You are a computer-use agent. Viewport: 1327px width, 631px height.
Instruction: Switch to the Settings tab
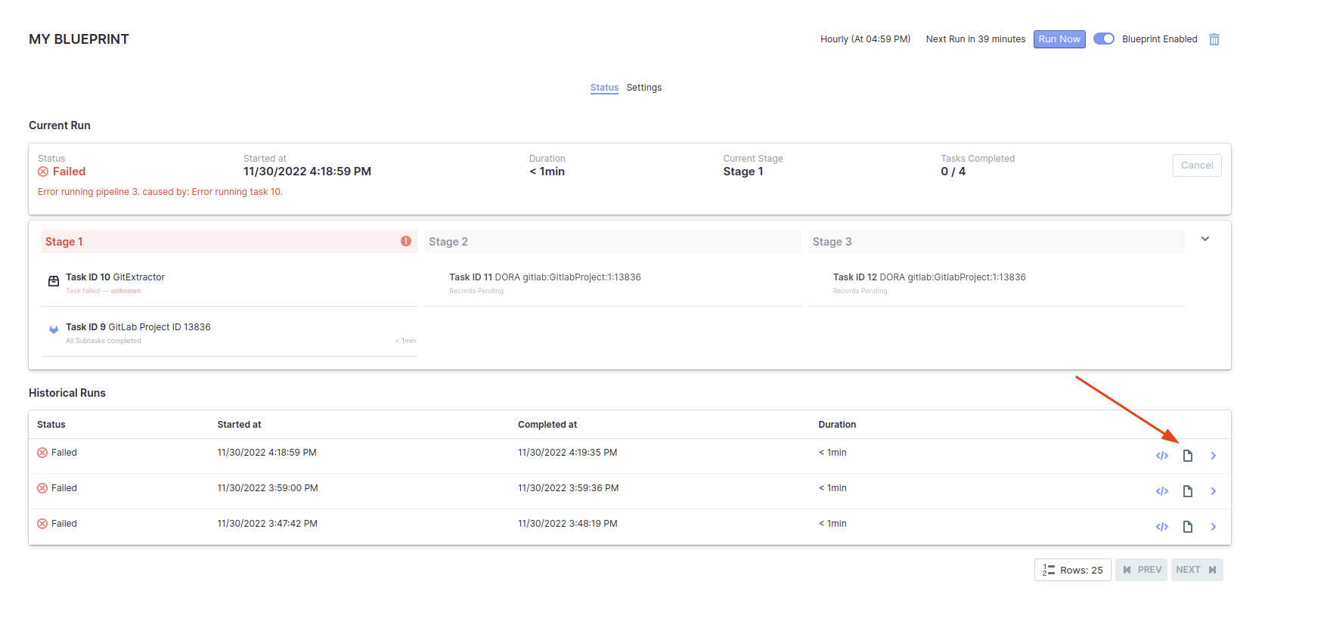(643, 88)
